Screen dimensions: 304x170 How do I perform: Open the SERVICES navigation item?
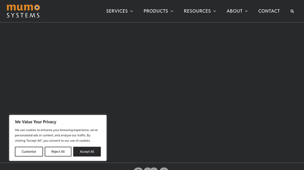[117, 11]
